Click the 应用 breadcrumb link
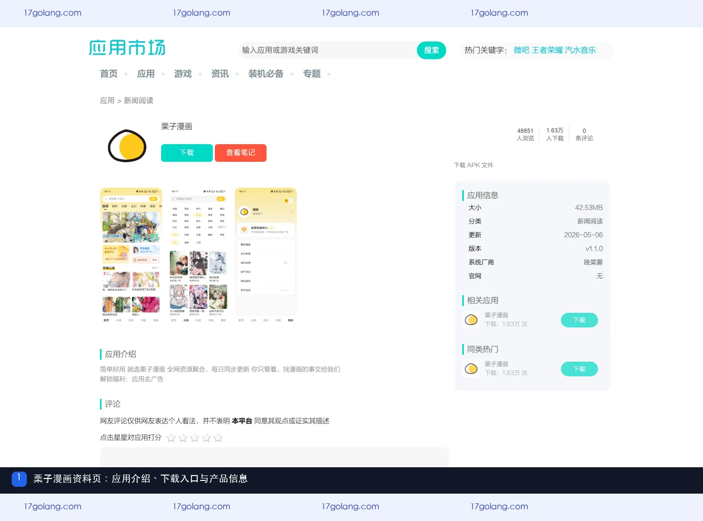The height and width of the screenshot is (521, 703). coord(107,101)
